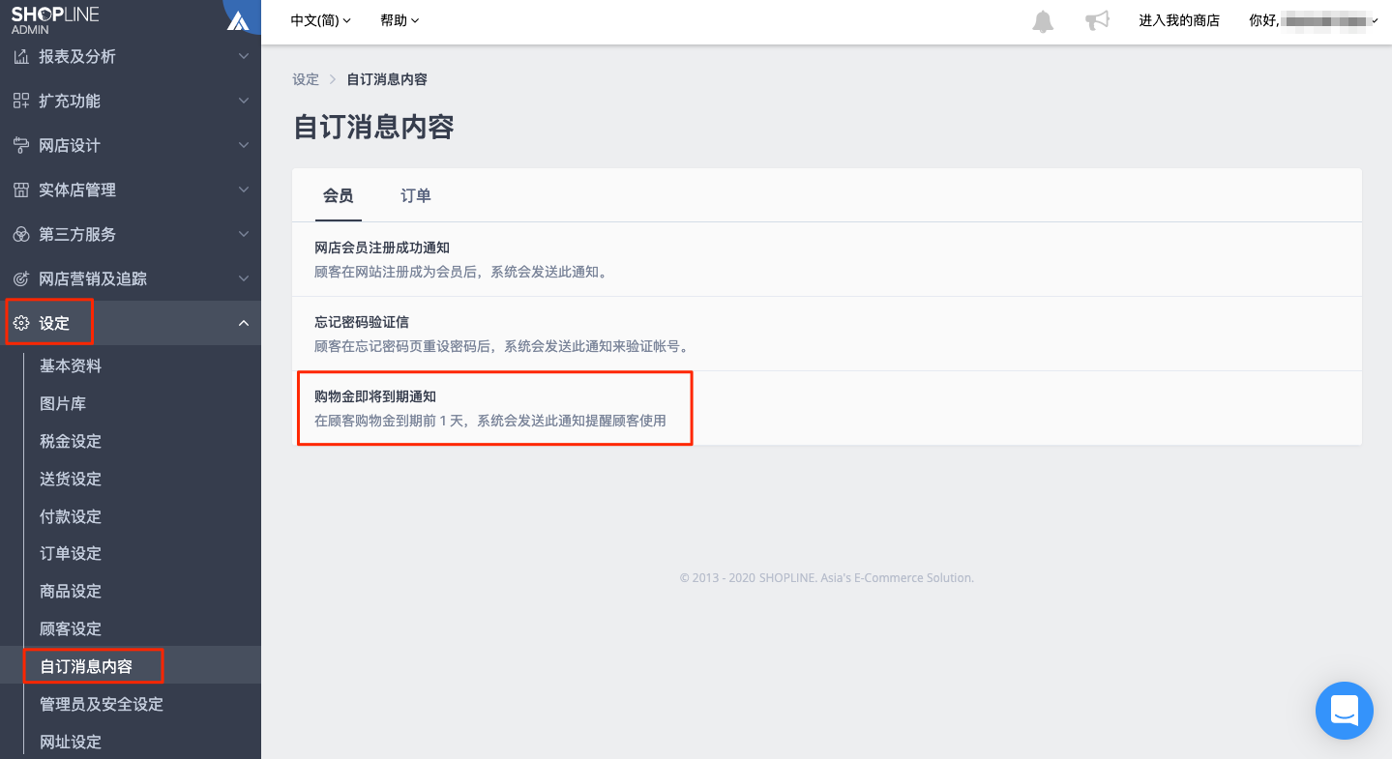Open 管理员及安全设定 in settings submenu
The height and width of the screenshot is (759, 1392).
point(102,705)
